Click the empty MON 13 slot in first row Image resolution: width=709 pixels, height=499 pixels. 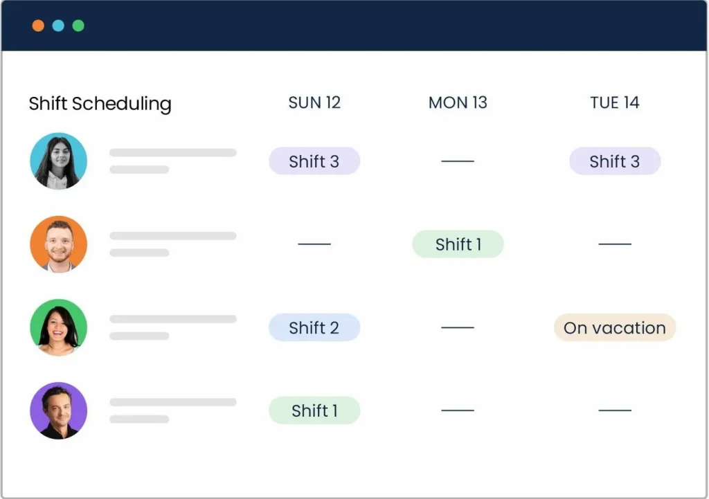[458, 161]
